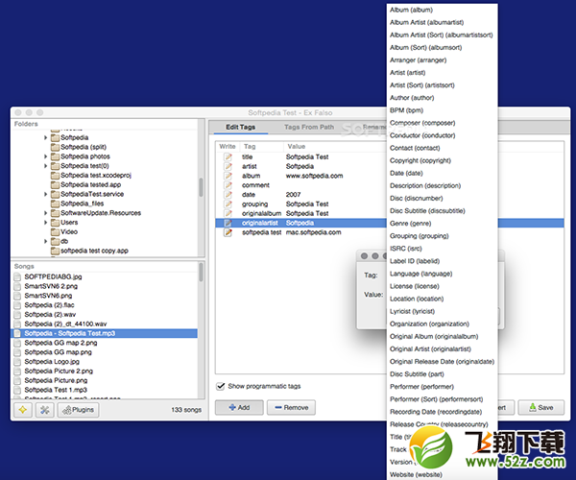576x480 pixels.
Task: Click the Video folder icon
Action: (x=55, y=231)
